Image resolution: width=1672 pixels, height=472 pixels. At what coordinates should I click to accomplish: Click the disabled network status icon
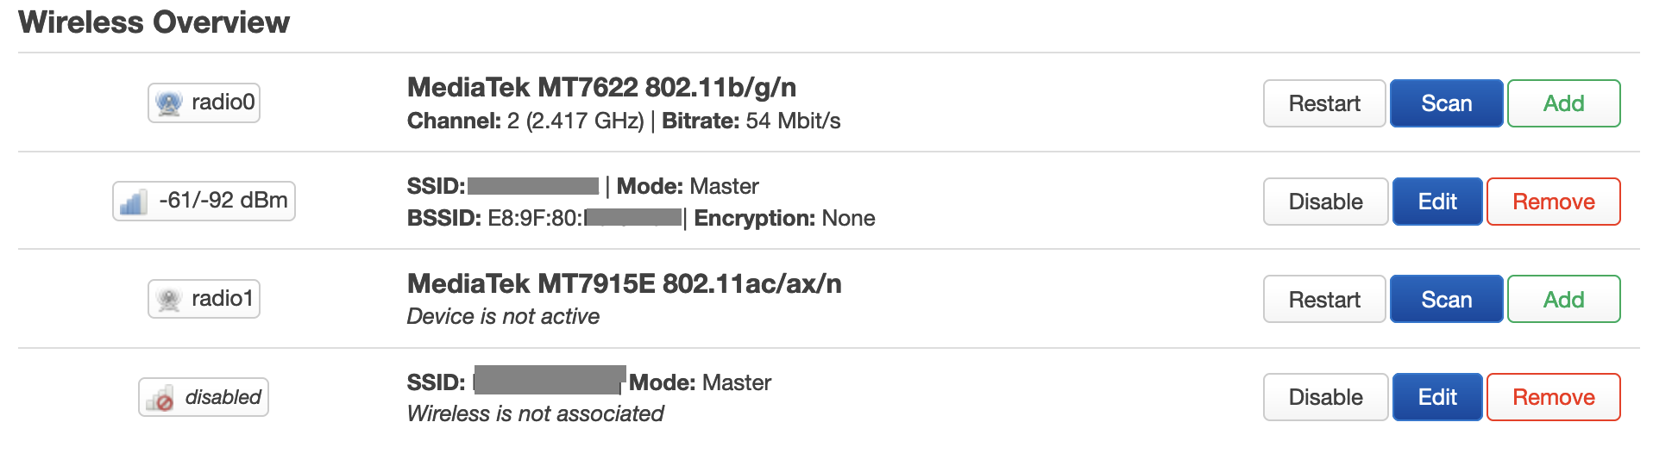[160, 398]
